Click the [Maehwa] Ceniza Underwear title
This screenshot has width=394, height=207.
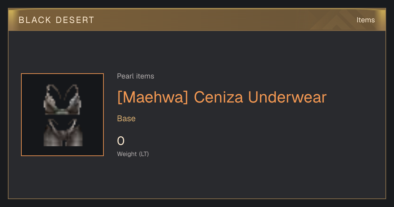[222, 98]
